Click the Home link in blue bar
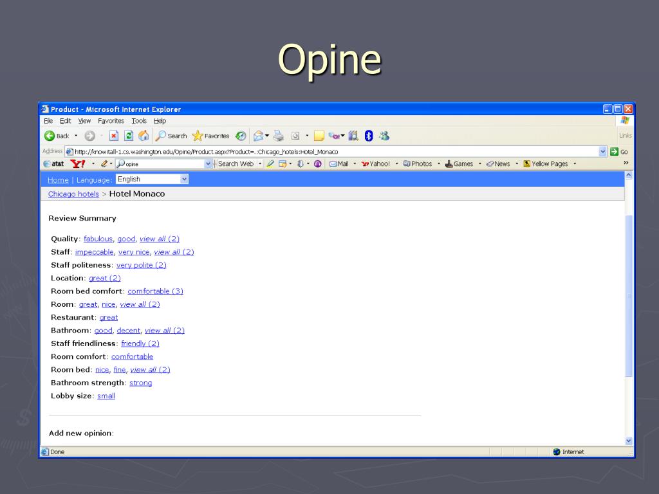659x494 pixels. point(58,180)
